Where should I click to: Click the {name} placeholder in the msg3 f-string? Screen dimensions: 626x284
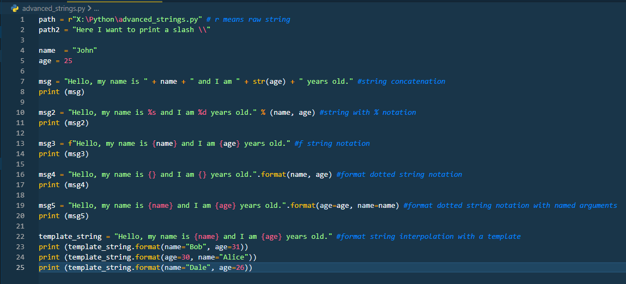click(x=165, y=144)
